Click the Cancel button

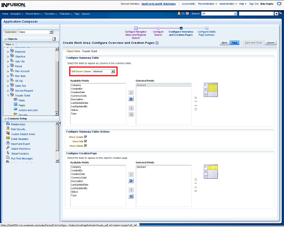point(270,43)
